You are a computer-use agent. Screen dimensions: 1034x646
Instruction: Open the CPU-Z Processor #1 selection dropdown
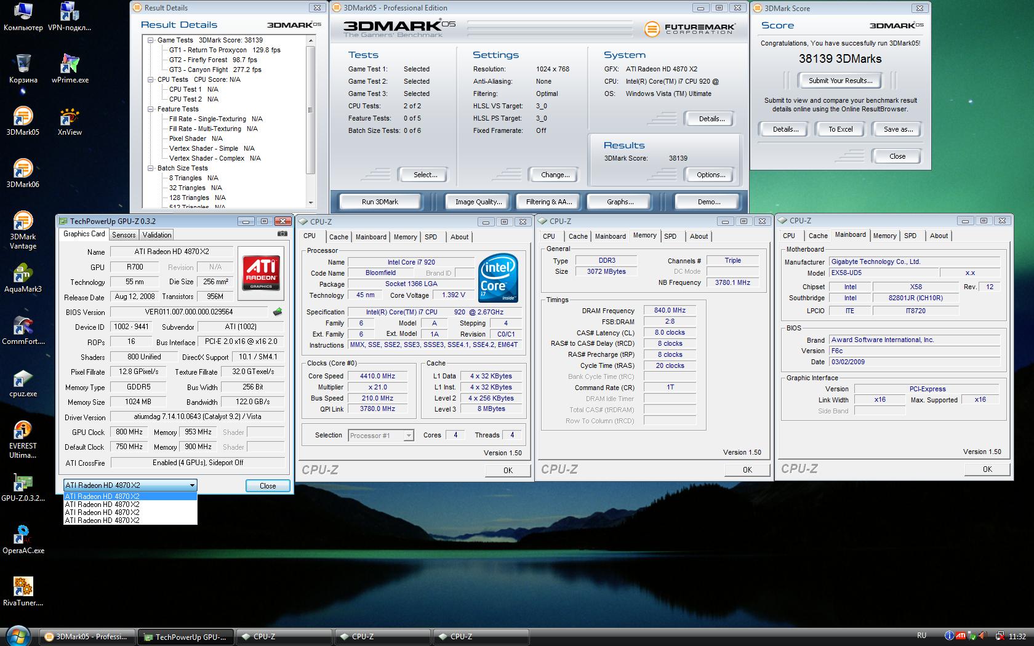point(409,435)
